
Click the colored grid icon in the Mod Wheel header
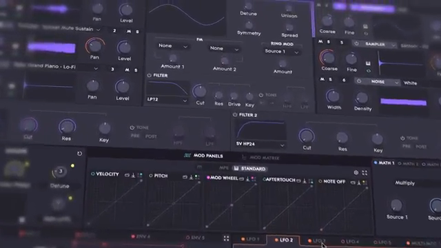pyautogui.click(x=254, y=179)
